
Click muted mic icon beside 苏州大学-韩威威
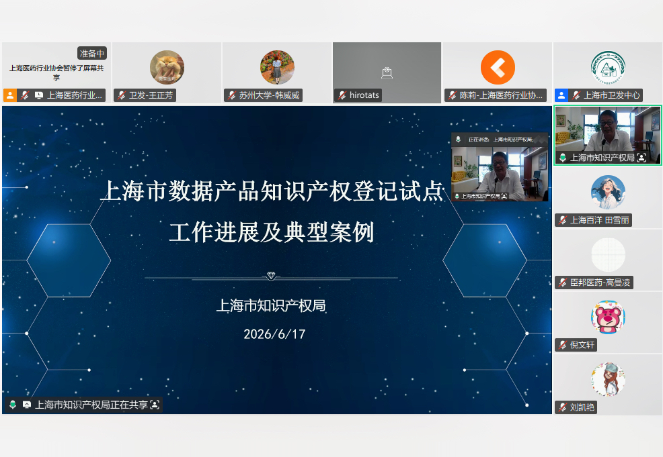click(x=232, y=95)
